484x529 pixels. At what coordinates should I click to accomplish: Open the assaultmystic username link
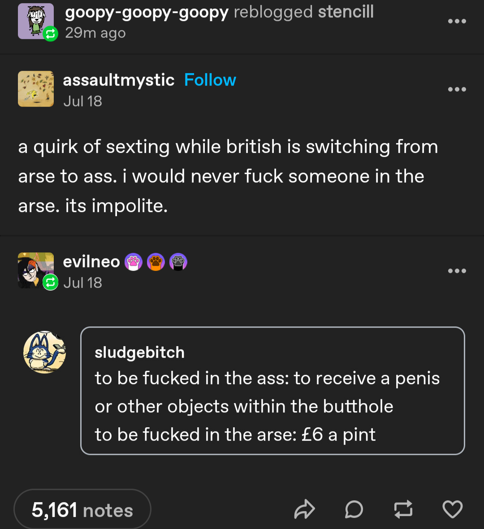point(119,80)
